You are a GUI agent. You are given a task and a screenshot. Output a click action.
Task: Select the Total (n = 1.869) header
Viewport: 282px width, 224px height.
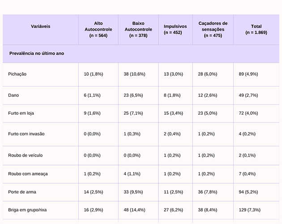[256, 30]
